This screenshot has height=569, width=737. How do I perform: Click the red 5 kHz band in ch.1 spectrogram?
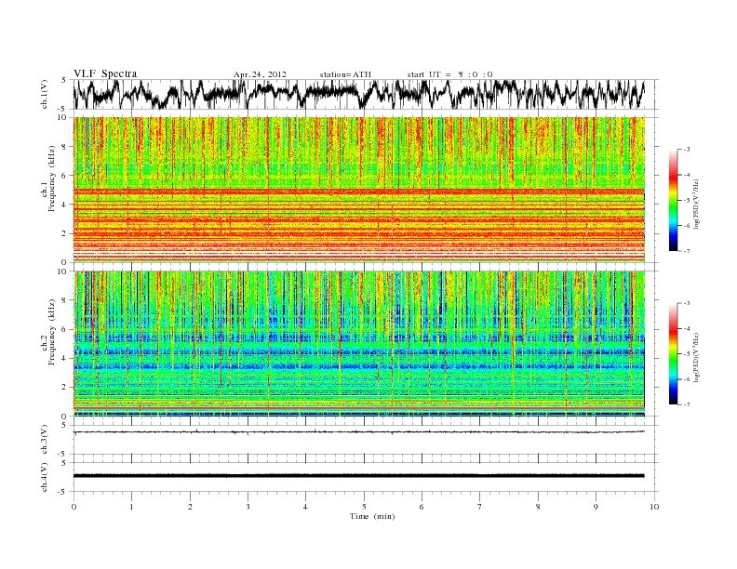coord(359,192)
